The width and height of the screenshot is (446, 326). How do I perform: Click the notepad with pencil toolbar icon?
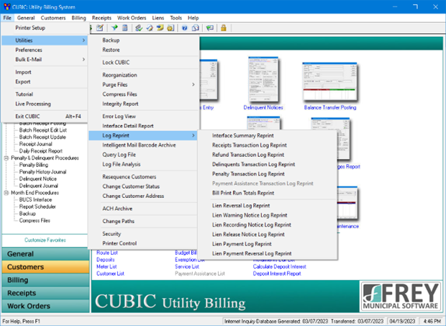point(100,28)
